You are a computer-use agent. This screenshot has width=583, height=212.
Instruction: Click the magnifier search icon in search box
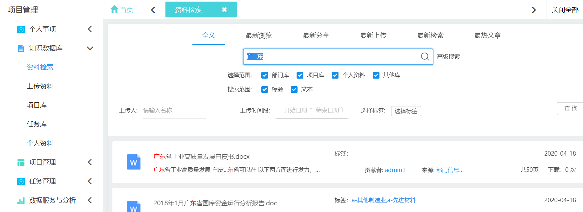[425, 57]
